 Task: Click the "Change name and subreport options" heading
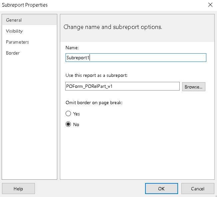pos(113,27)
